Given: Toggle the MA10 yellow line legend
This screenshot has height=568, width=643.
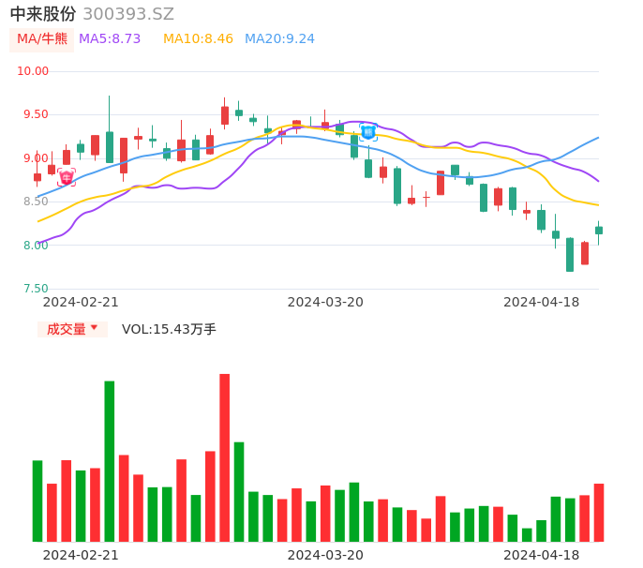Looking at the screenshot, I should pos(198,39).
